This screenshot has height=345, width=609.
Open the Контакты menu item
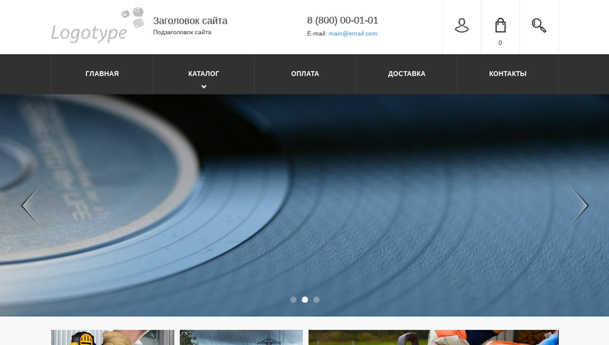point(508,74)
